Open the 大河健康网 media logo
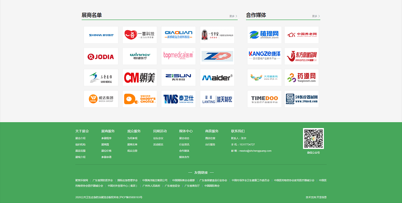The width and height of the screenshot is (402, 203). [x=265, y=78]
